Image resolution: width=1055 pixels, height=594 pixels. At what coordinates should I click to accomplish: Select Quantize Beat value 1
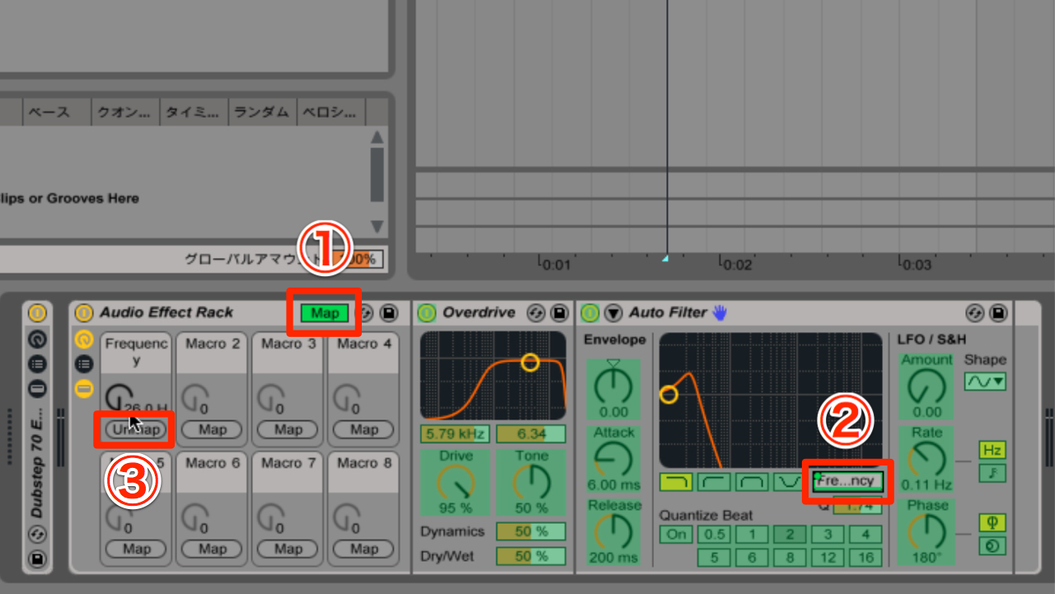coord(752,534)
